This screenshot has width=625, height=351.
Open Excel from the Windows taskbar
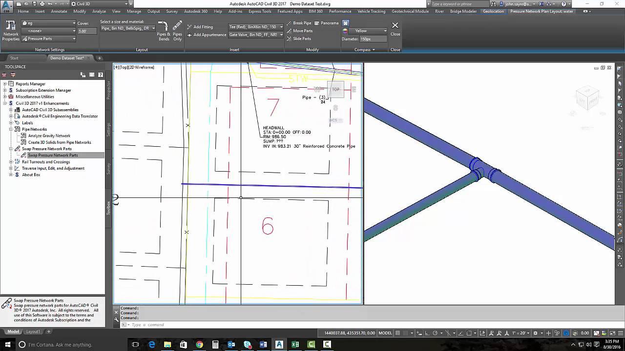click(295, 345)
